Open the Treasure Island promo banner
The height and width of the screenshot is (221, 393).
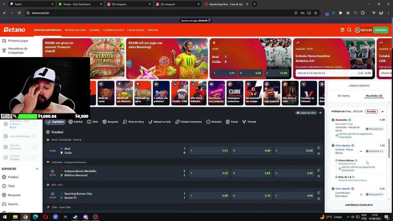pyautogui.click(x=84, y=59)
